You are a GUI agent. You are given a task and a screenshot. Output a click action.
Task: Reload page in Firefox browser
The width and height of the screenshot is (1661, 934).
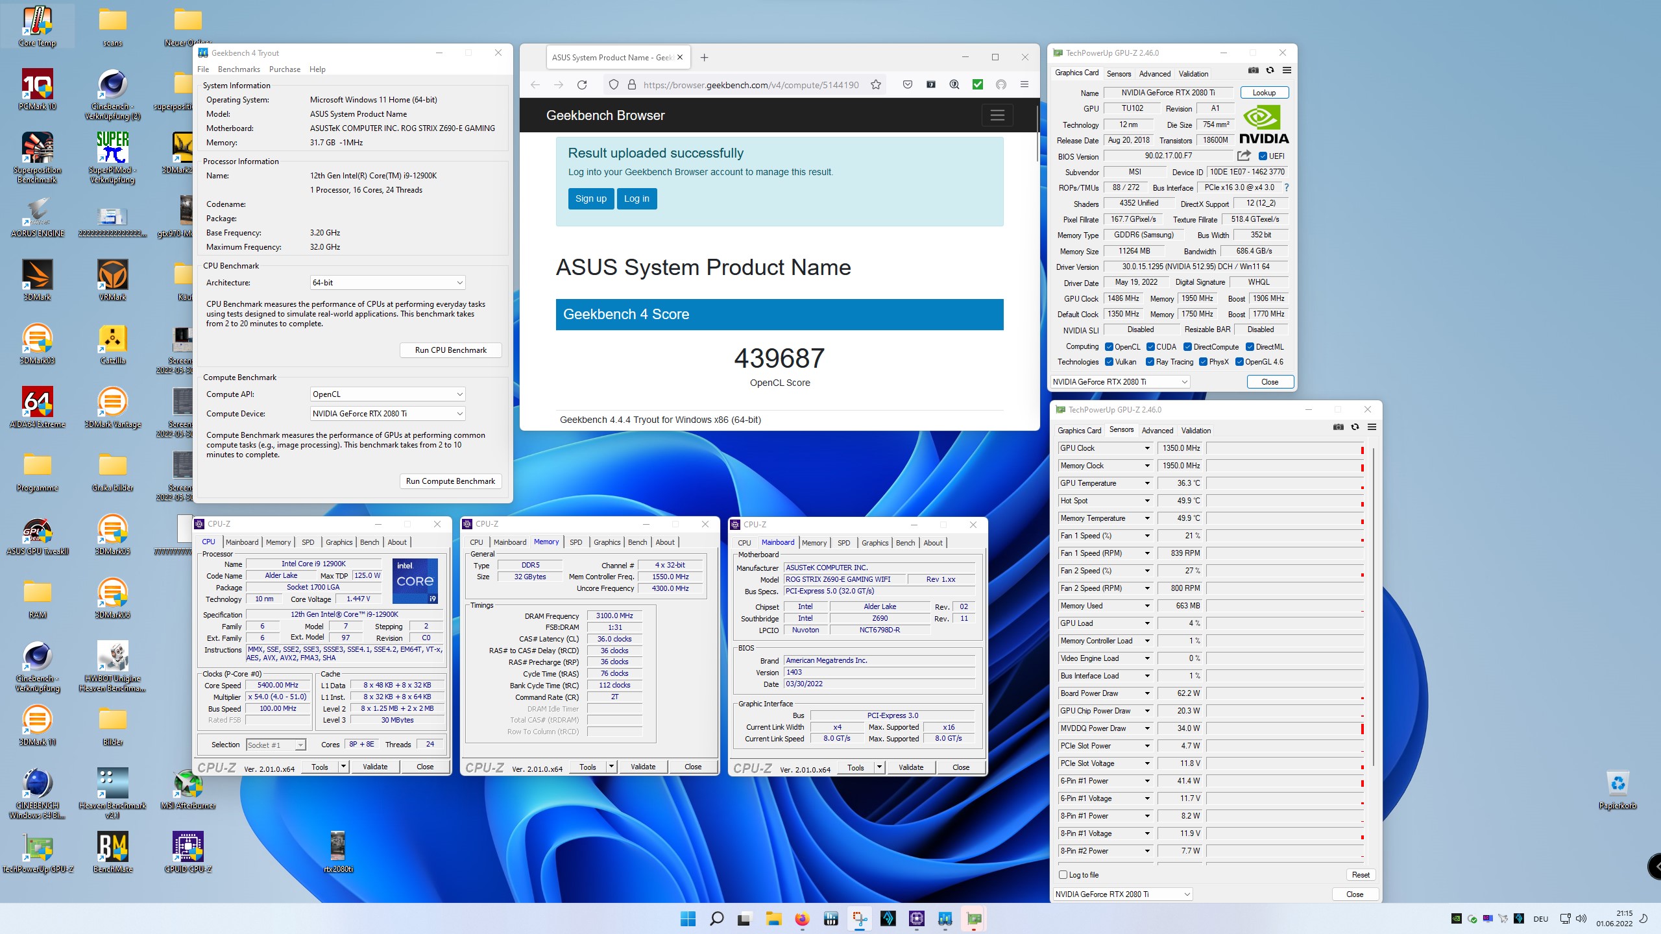[582, 85]
